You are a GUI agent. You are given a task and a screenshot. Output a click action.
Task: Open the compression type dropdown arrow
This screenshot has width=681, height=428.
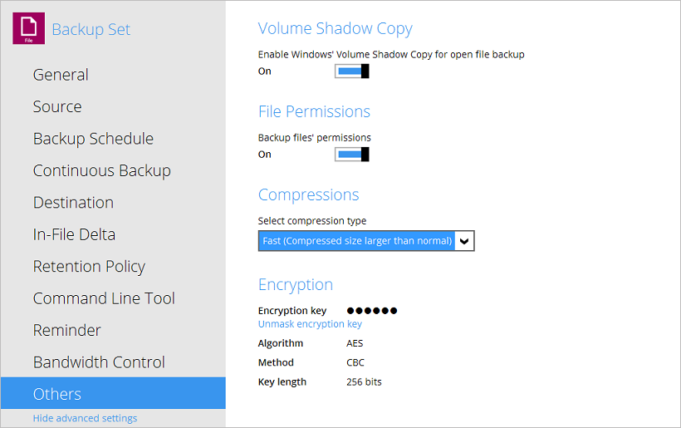click(465, 241)
